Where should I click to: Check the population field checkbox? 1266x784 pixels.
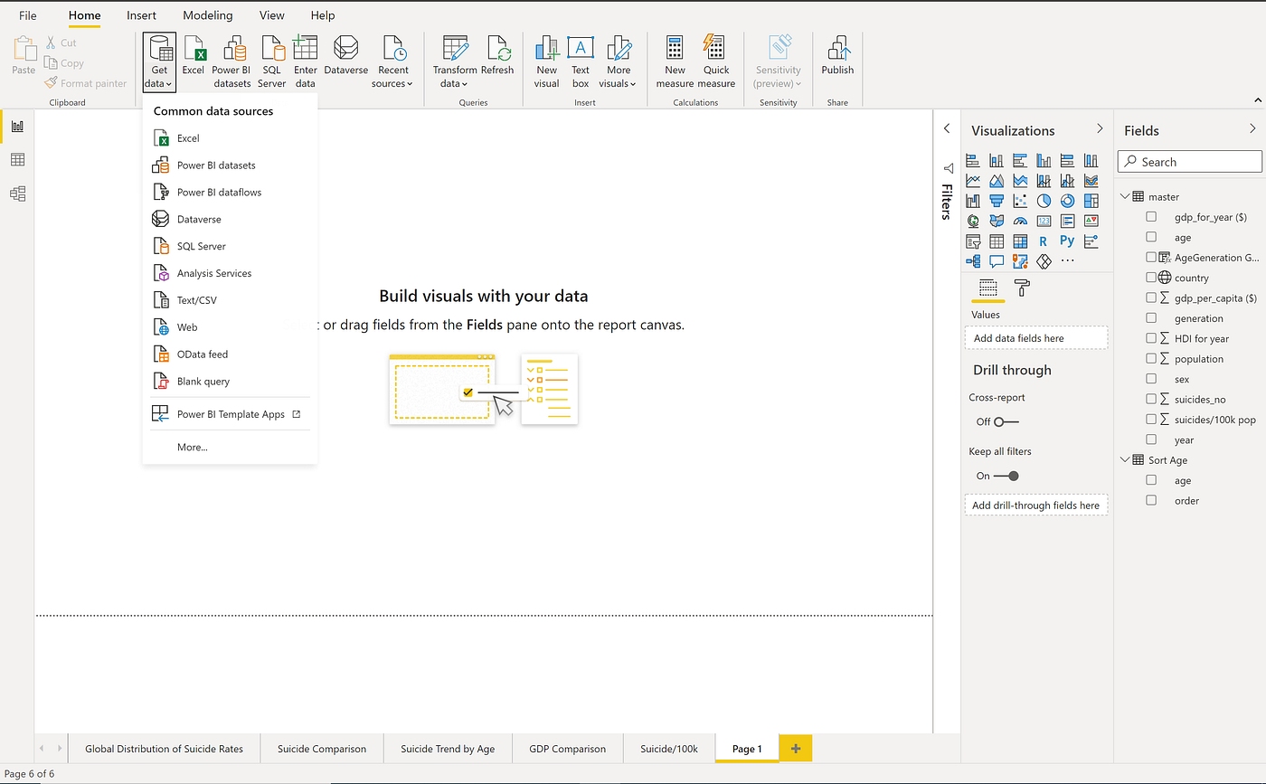1151,359
